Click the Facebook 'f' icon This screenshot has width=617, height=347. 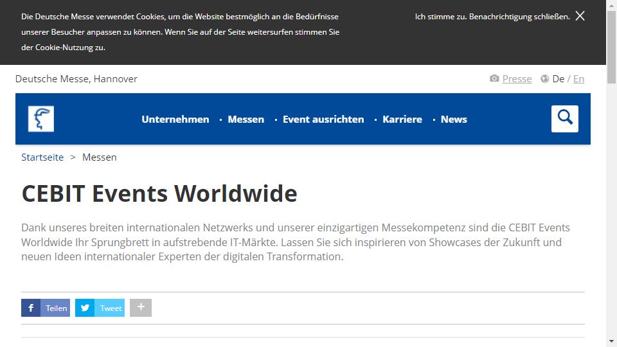(31, 308)
